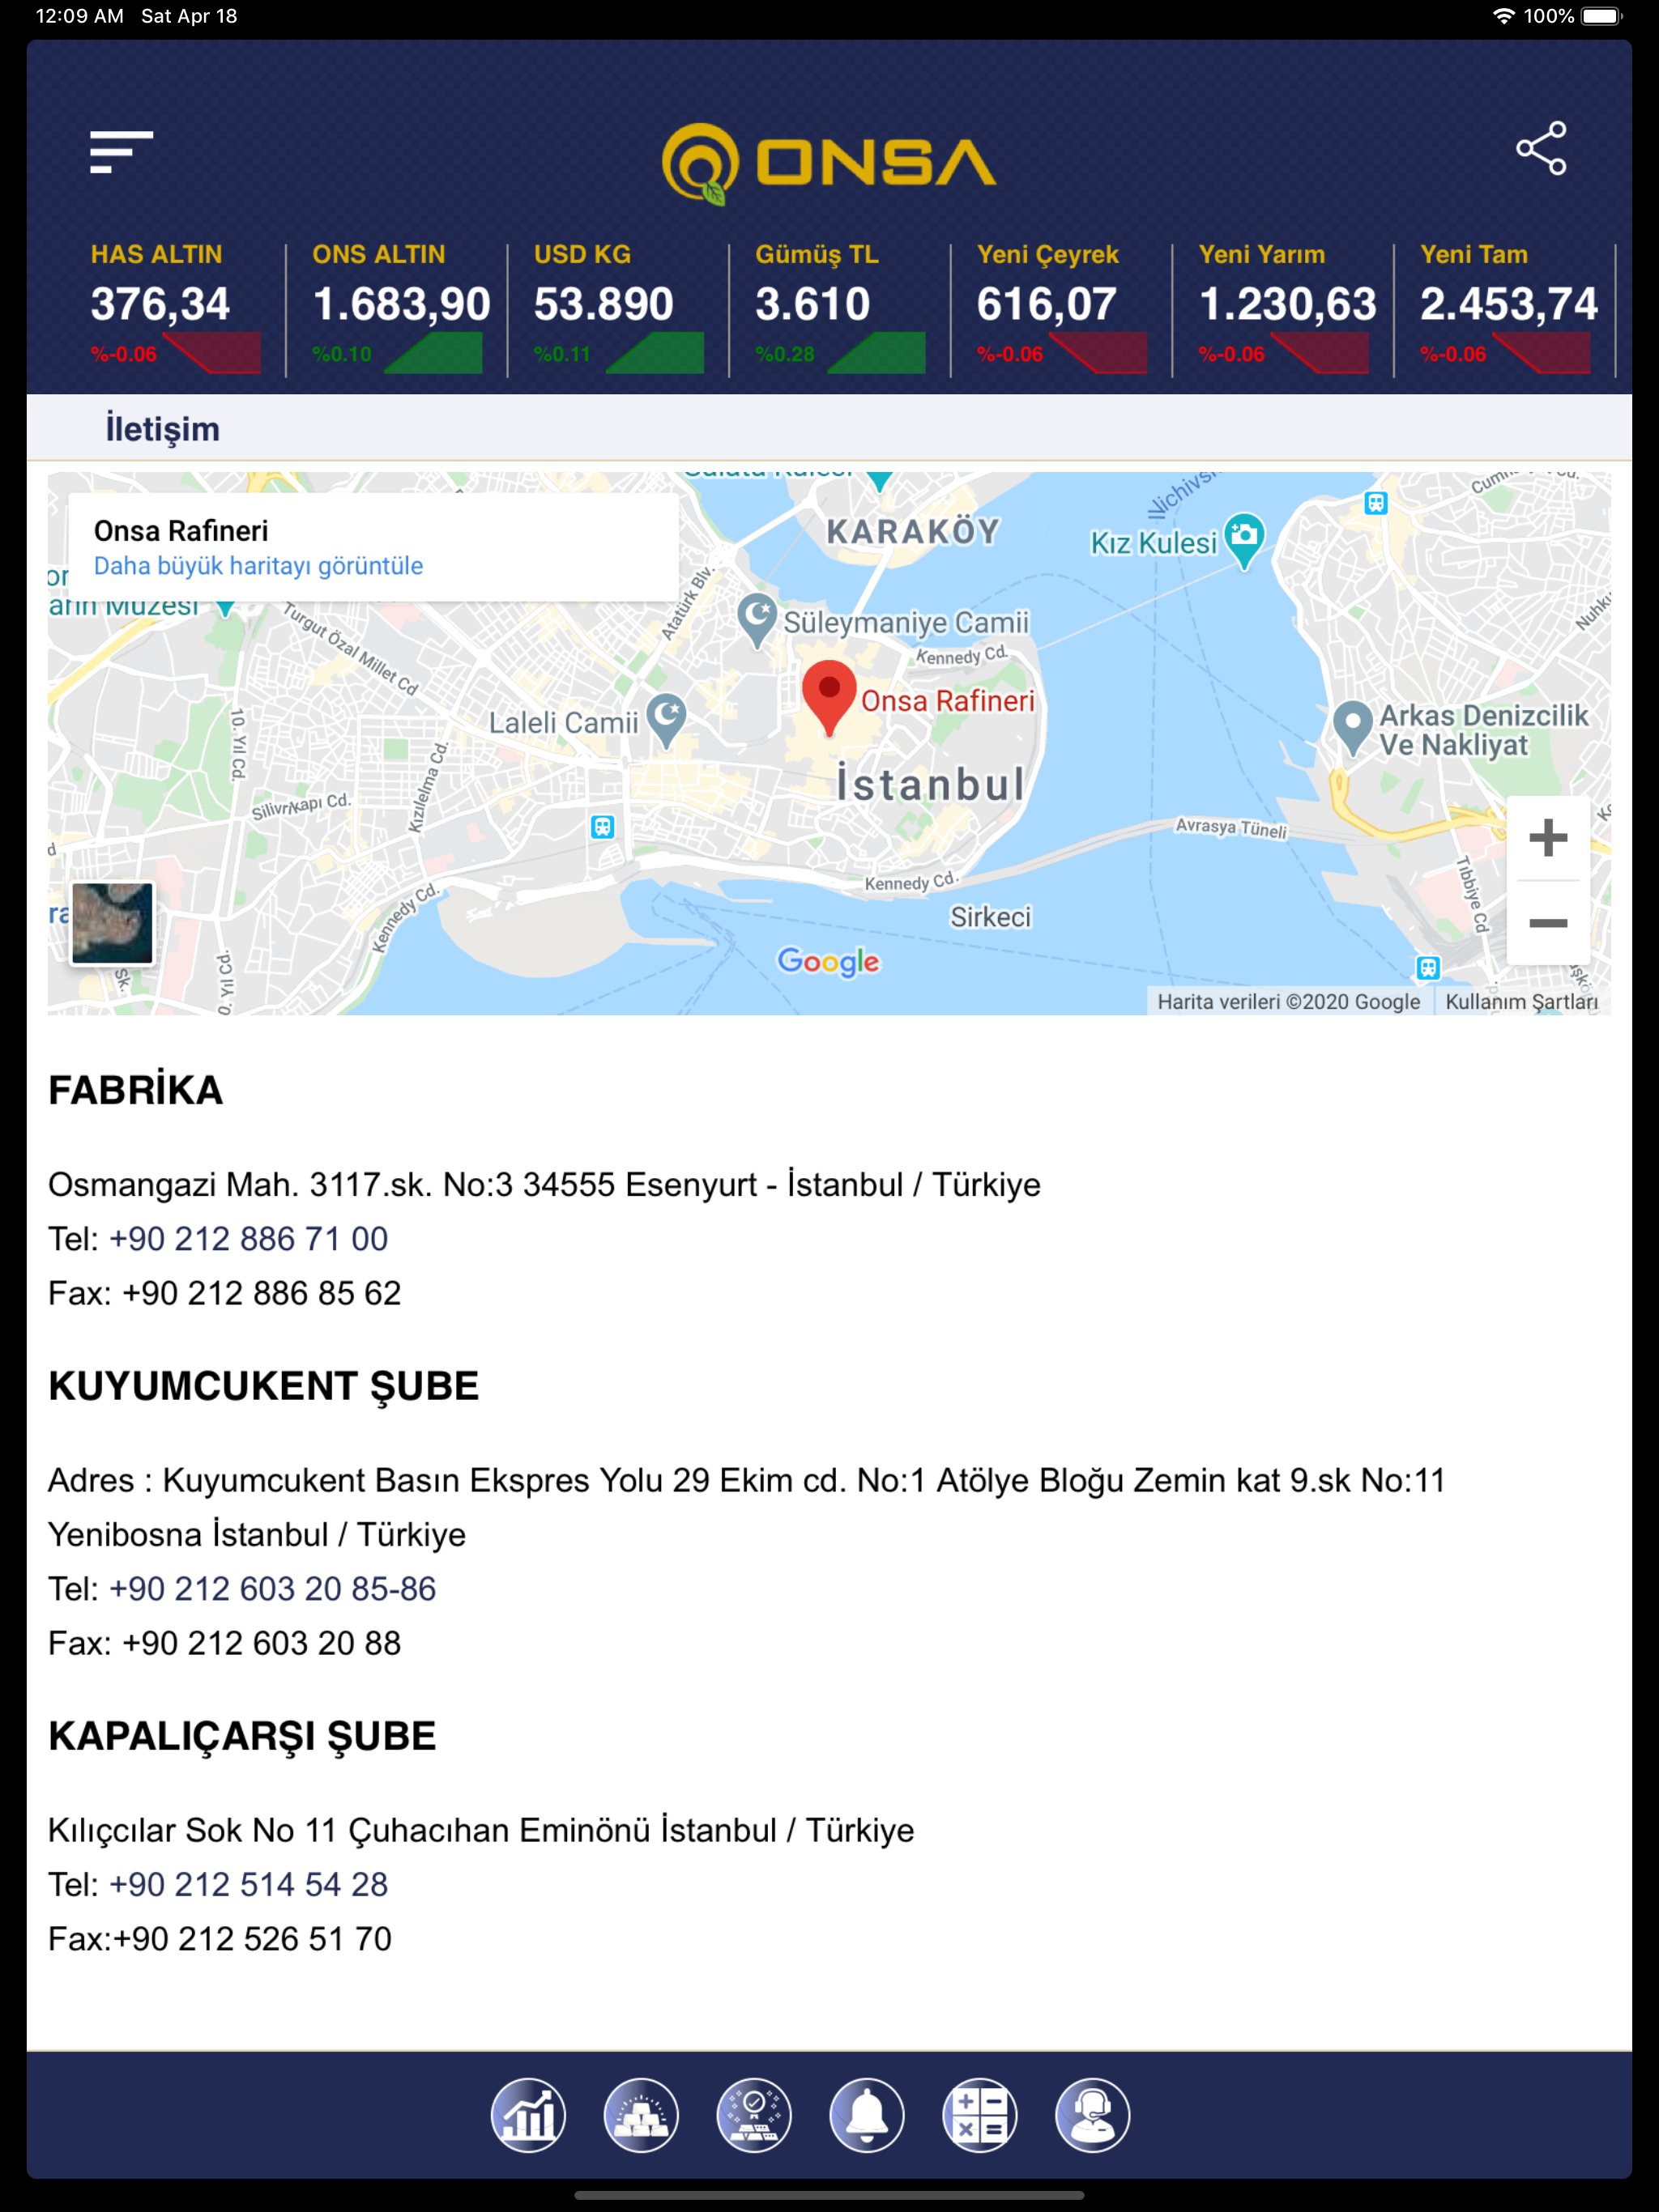Switch map to satellite view thumbnail
This screenshot has height=2212, width=1659.
coord(112,923)
